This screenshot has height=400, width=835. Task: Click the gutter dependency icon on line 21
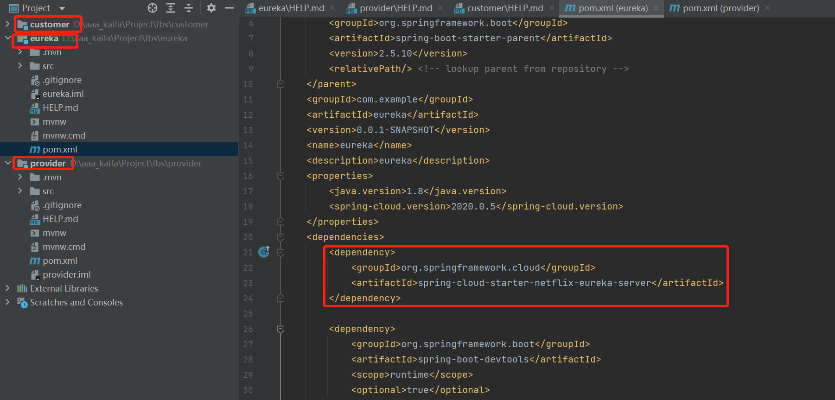click(x=264, y=252)
